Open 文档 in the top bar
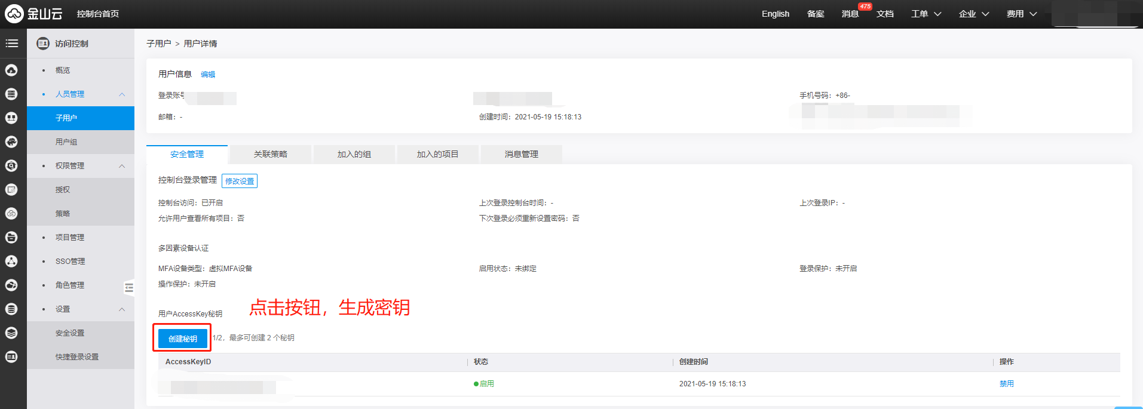The height and width of the screenshot is (409, 1143). [885, 14]
